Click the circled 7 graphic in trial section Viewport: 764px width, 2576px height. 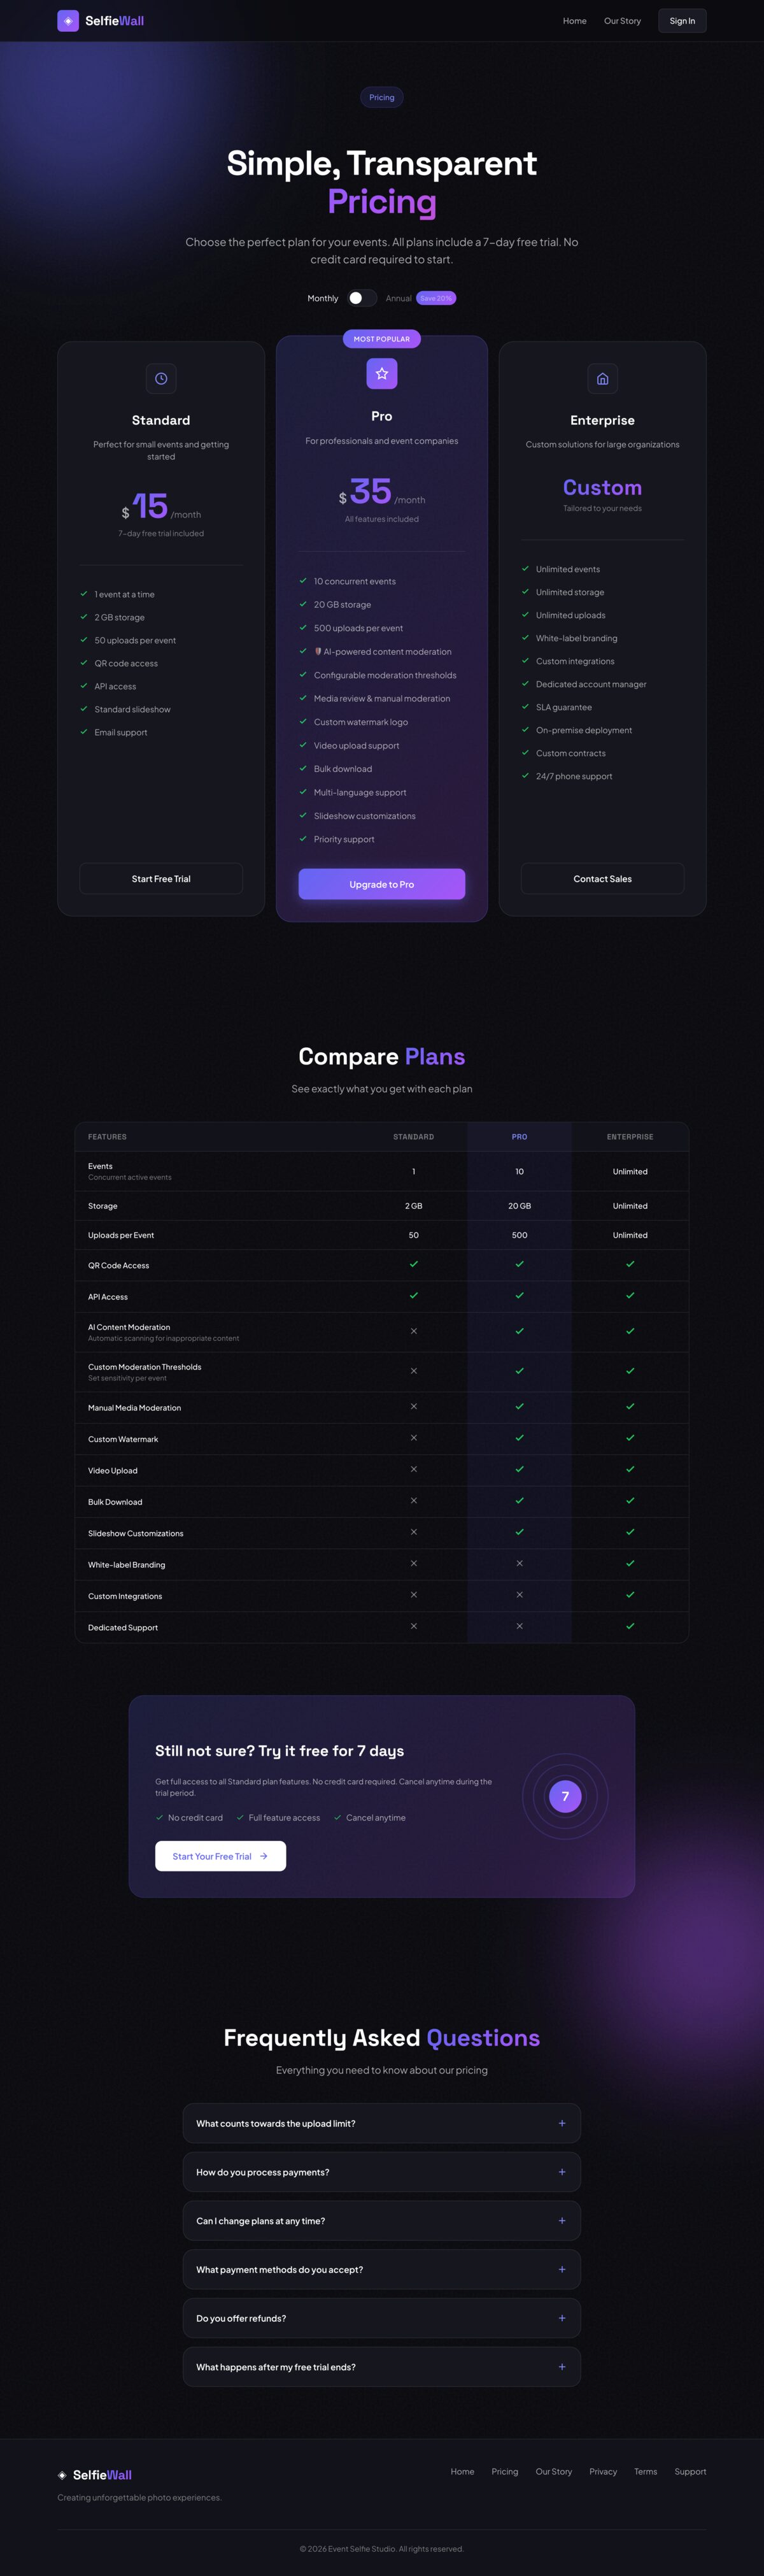click(565, 1796)
